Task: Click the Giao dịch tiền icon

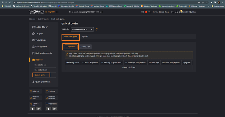Action: pos(33,47)
